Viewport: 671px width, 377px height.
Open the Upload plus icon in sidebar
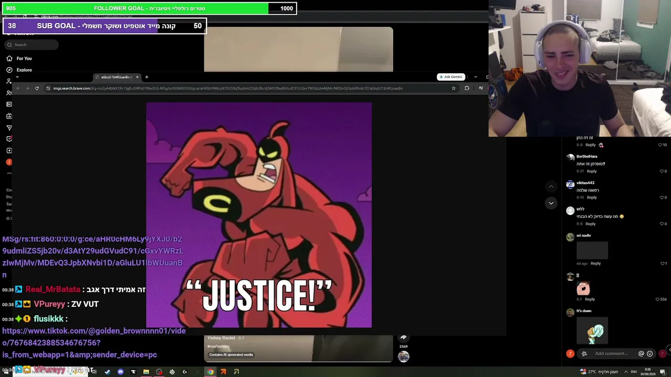point(9,150)
